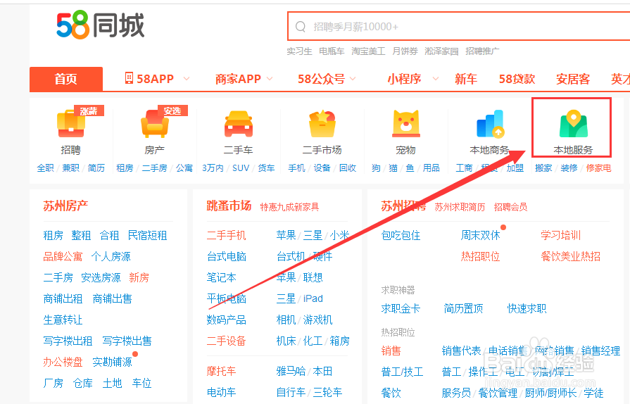The height and width of the screenshot is (404, 630).
Task: Click hot search term 招聘推广
Action: [x=482, y=51]
